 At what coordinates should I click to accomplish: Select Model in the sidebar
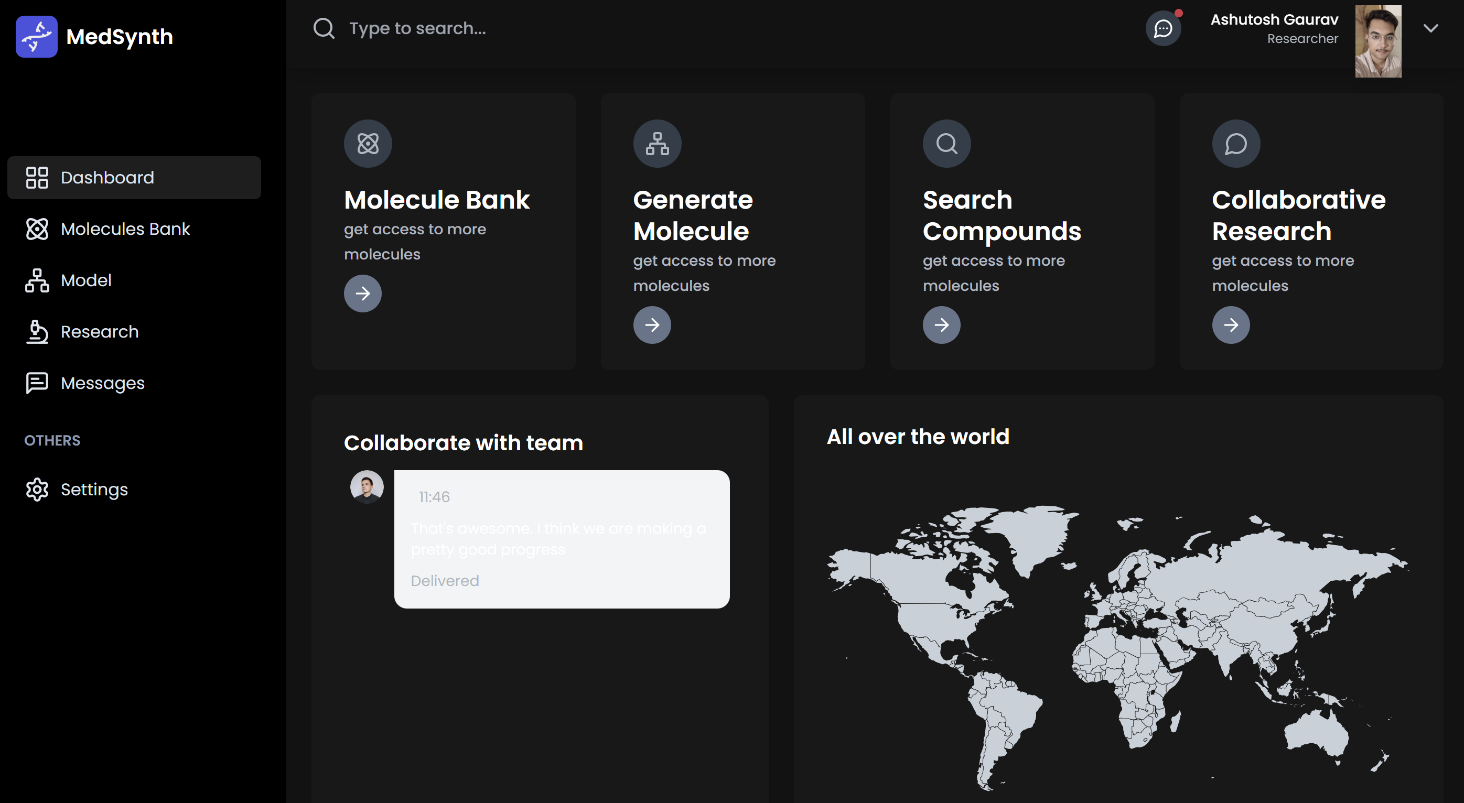86,280
